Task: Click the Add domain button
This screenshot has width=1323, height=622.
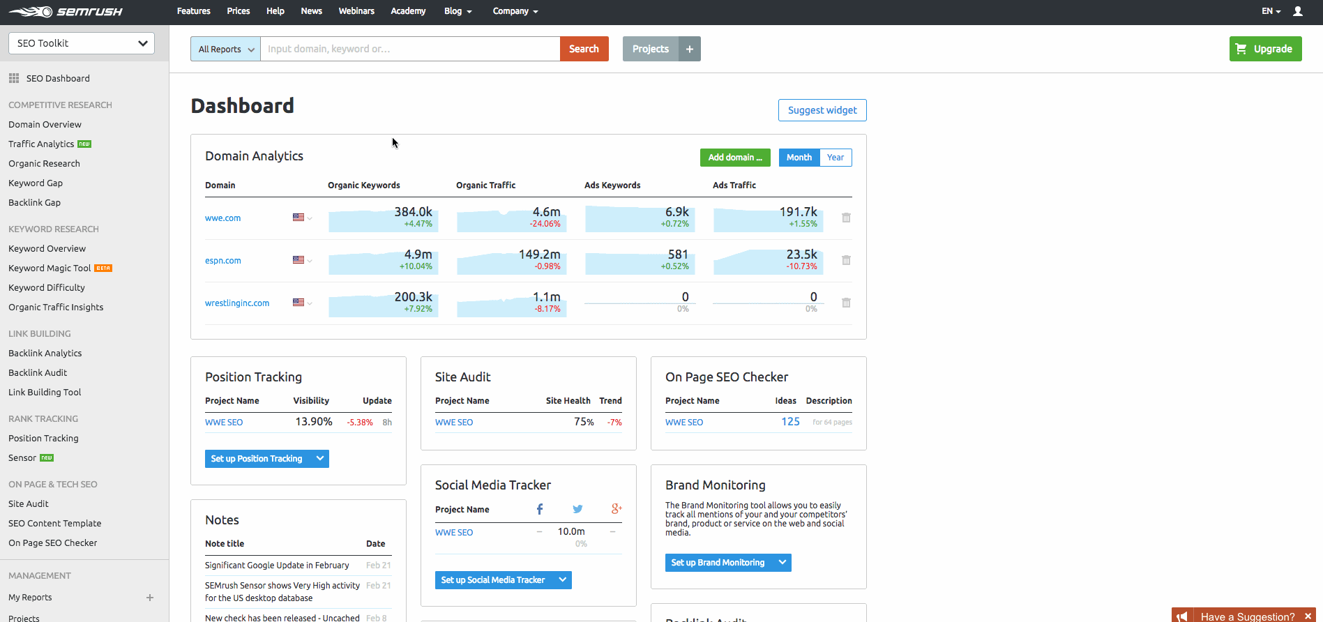Action: pyautogui.click(x=735, y=158)
